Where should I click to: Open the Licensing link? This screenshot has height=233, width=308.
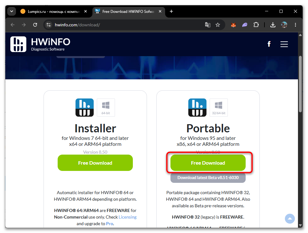click(x=128, y=217)
